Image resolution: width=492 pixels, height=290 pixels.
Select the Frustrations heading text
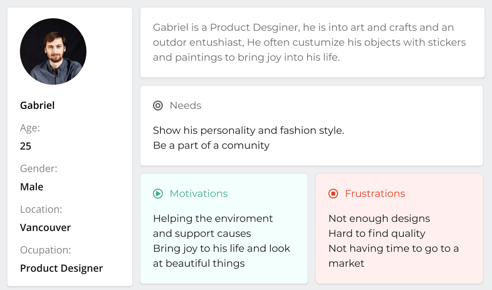coord(375,194)
